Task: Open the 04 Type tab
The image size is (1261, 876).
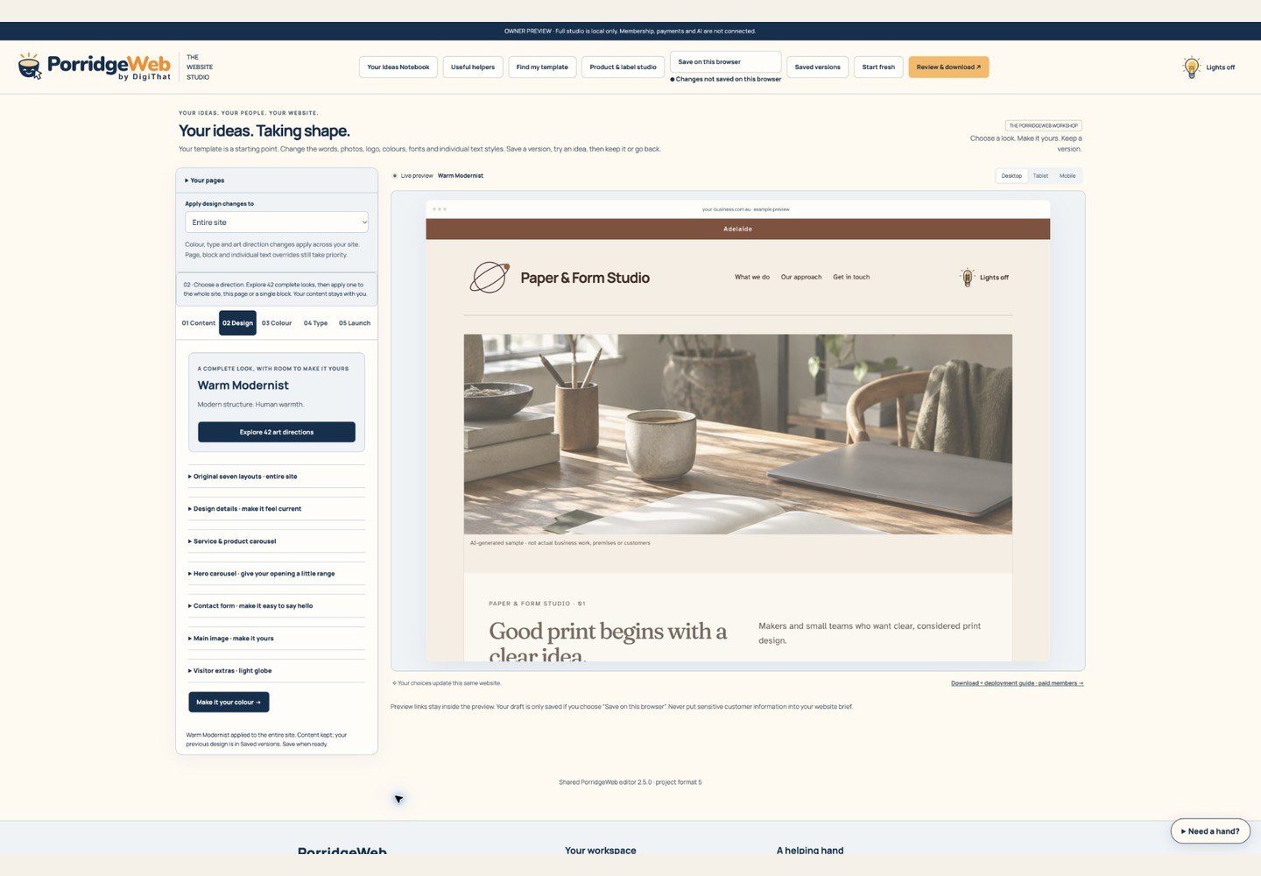Action: [315, 323]
